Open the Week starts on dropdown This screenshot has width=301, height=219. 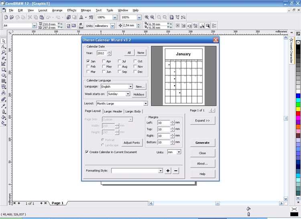(128, 94)
